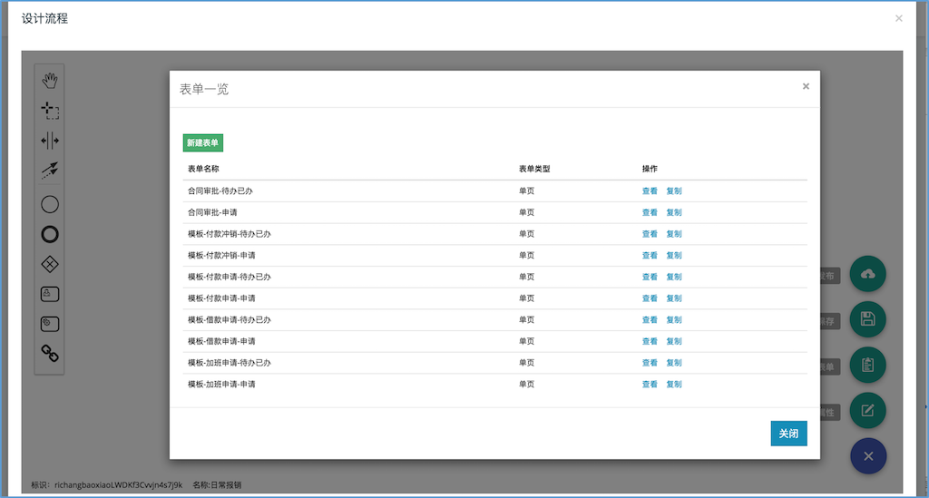Click 复制 for 模板-加班申请-申请
The width and height of the screenshot is (929, 498).
tap(674, 385)
